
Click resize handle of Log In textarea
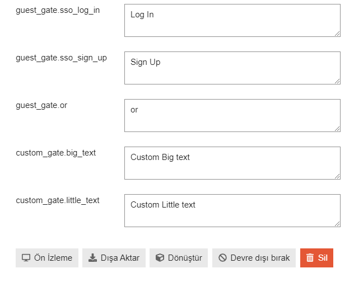(x=337, y=34)
